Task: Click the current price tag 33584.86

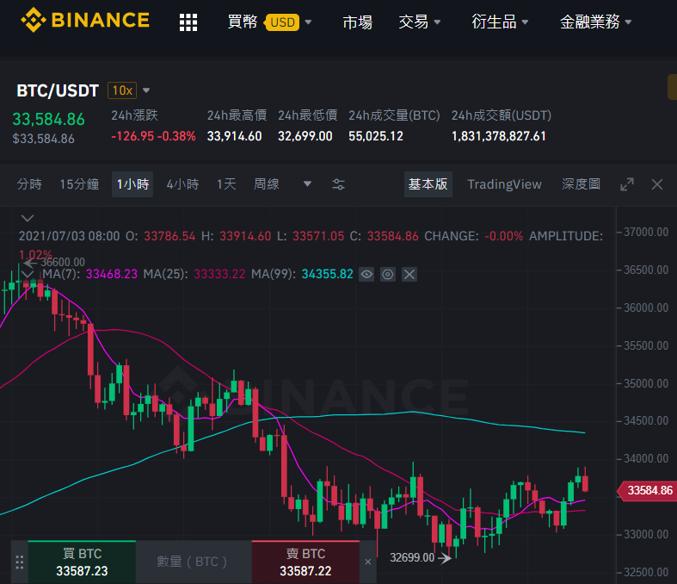Action: pos(647,490)
